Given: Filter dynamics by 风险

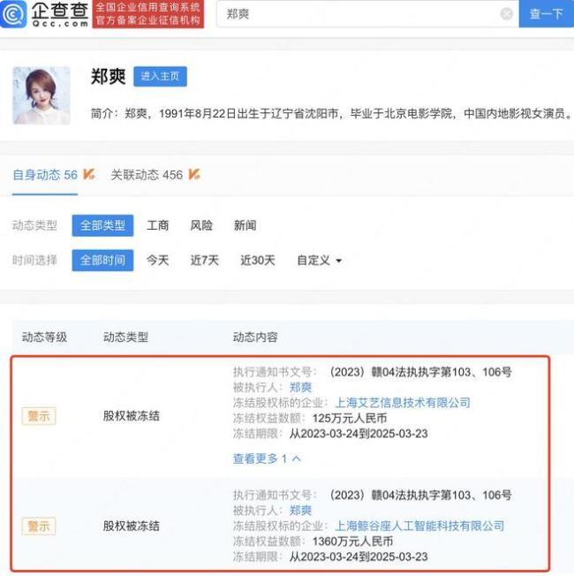Looking at the screenshot, I should (201, 225).
